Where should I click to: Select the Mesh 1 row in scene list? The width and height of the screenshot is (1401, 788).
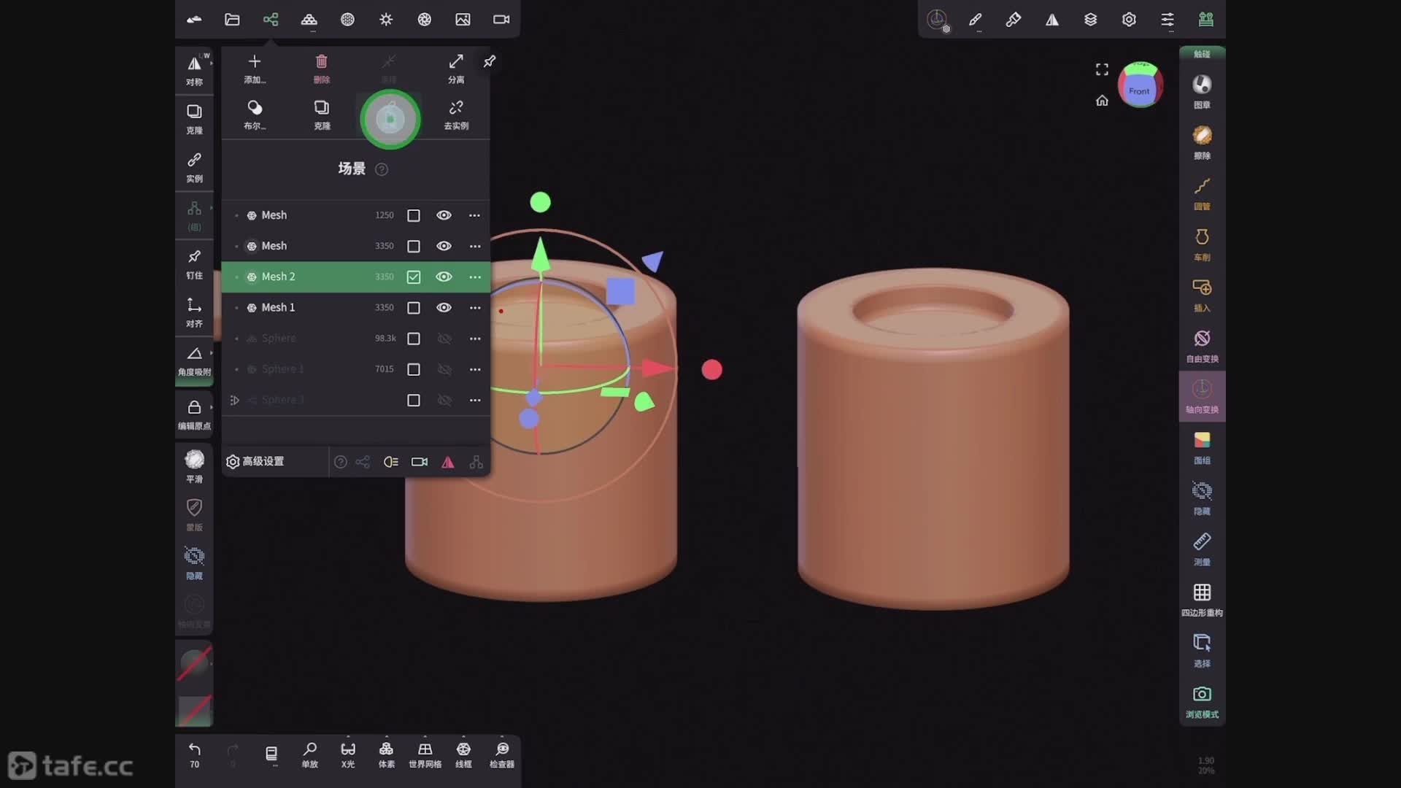(355, 308)
